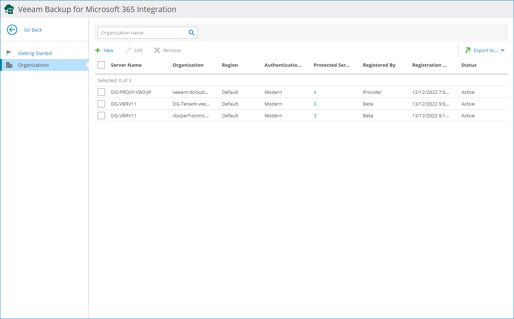
Task: Expand the Registration date column options
Action: tap(430, 65)
